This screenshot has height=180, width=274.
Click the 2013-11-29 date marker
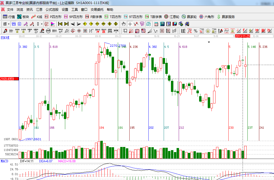pos(243,36)
